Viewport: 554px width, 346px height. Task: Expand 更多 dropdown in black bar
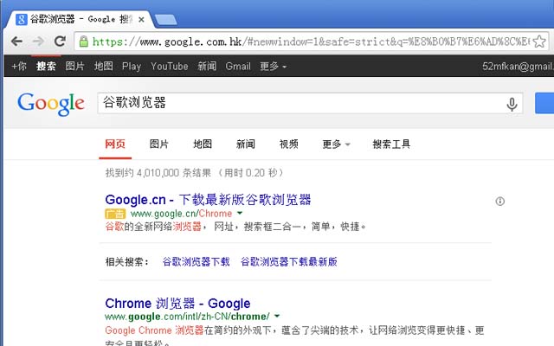pos(274,66)
